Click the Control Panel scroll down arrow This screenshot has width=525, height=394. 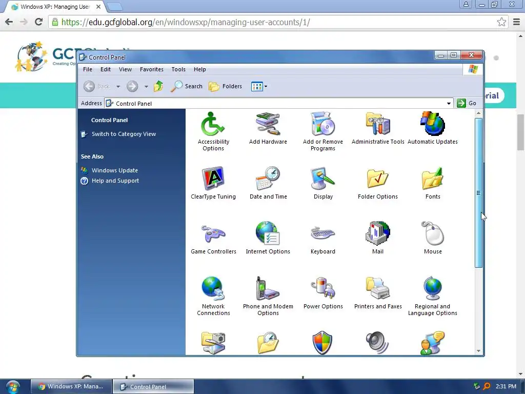coord(478,351)
